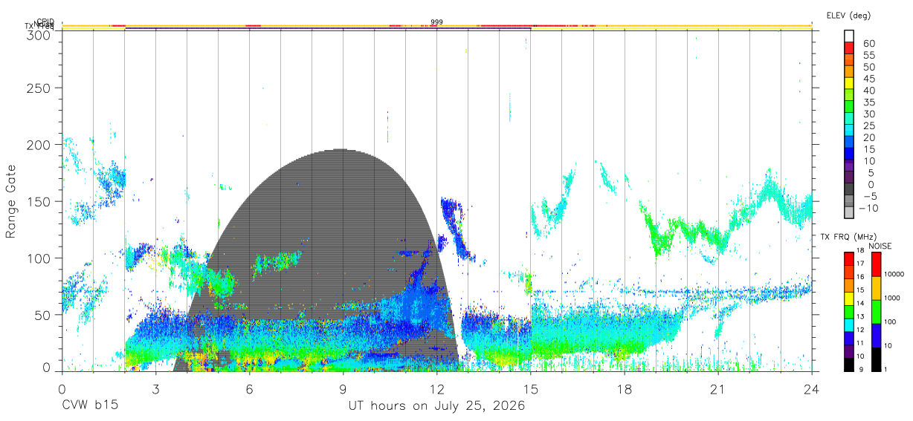Click the '1000' label on NOISE colorbar

[892, 298]
